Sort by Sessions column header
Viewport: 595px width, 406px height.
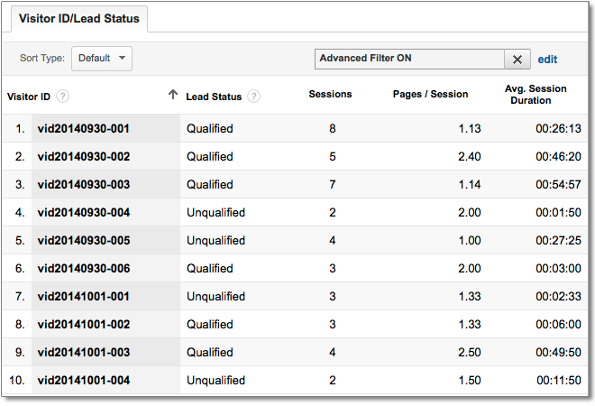(330, 94)
